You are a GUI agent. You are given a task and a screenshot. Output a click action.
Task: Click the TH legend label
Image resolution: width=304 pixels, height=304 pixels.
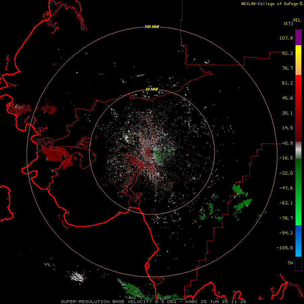[x=290, y=263]
